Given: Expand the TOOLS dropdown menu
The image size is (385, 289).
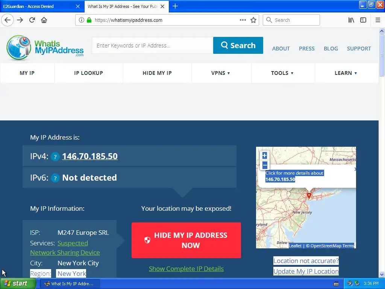Looking at the screenshot, I should [x=282, y=73].
